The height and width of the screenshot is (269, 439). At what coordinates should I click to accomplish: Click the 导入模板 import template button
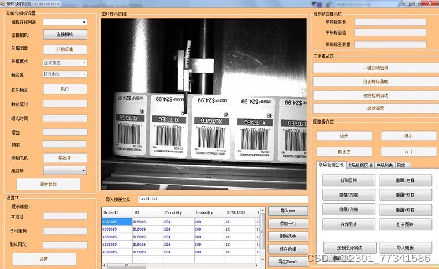click(x=405, y=248)
